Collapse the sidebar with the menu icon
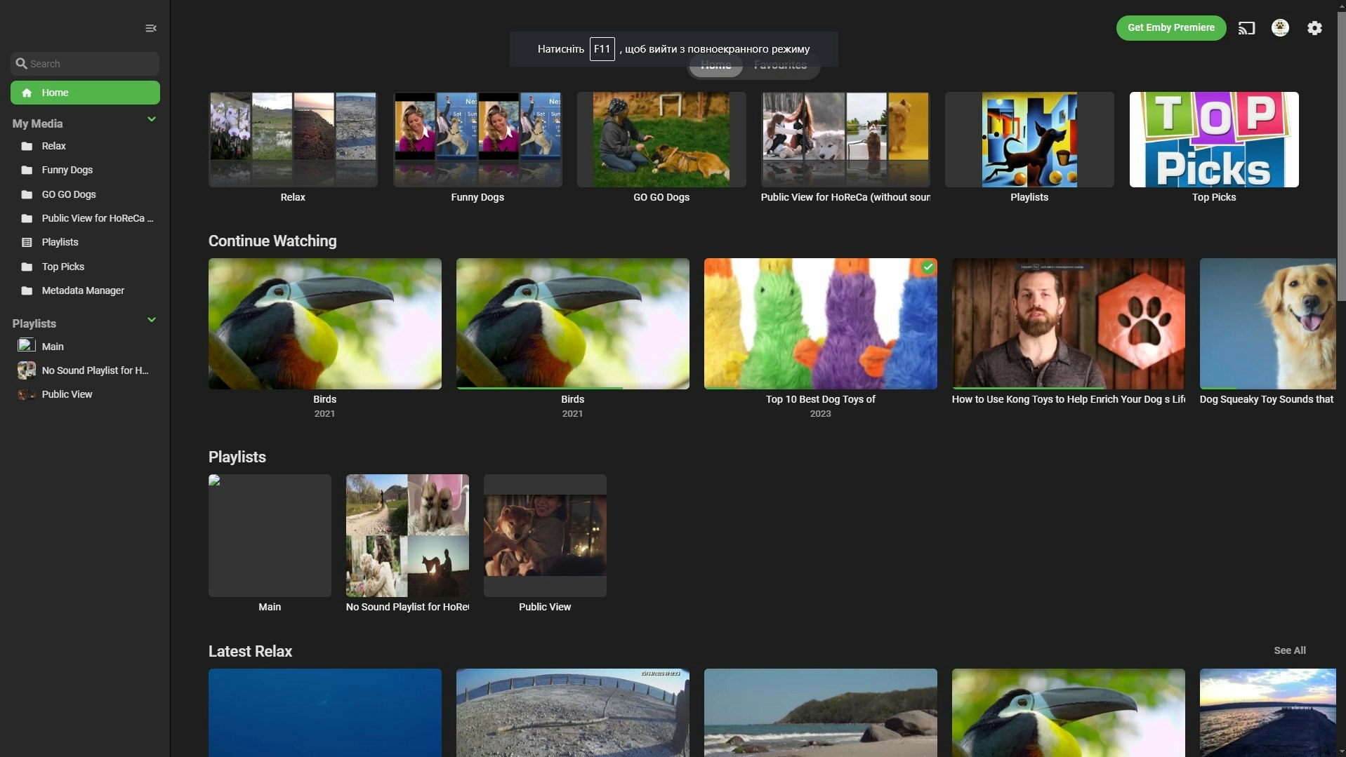This screenshot has height=757, width=1346. (151, 28)
